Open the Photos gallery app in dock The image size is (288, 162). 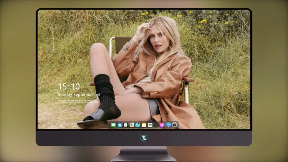tap(150, 125)
